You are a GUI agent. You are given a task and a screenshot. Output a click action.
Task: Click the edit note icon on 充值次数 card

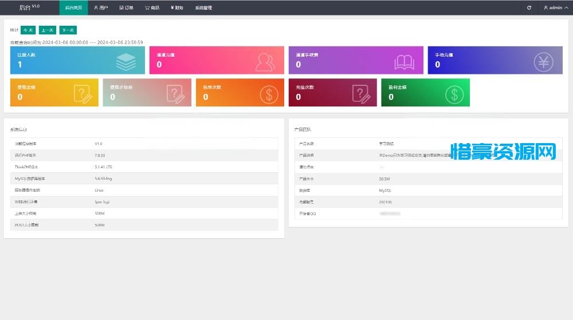(x=361, y=93)
